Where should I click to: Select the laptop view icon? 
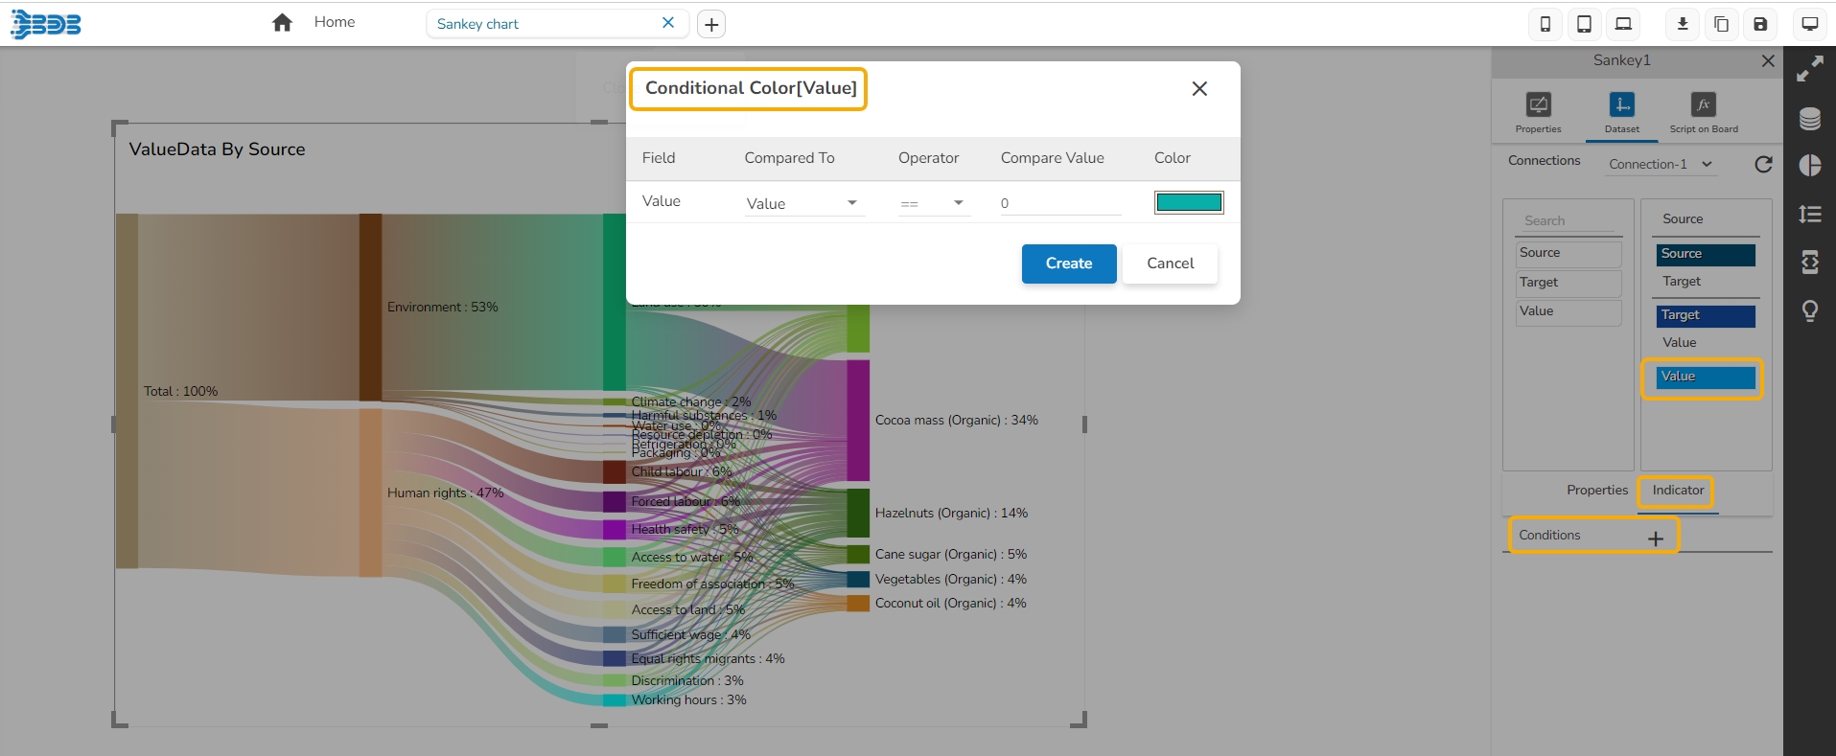coord(1623,24)
